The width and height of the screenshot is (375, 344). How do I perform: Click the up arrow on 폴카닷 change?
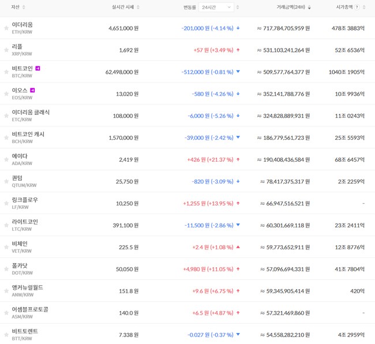click(238, 269)
